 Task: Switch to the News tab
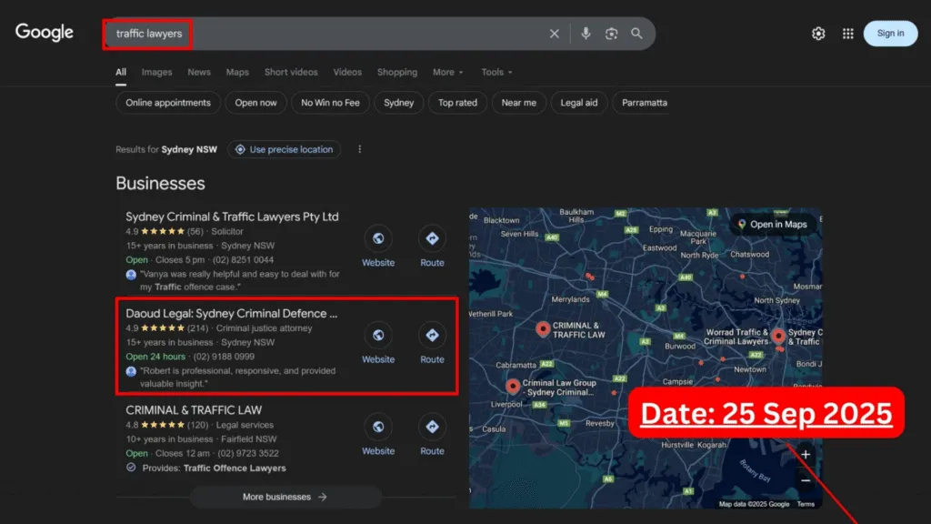point(199,73)
